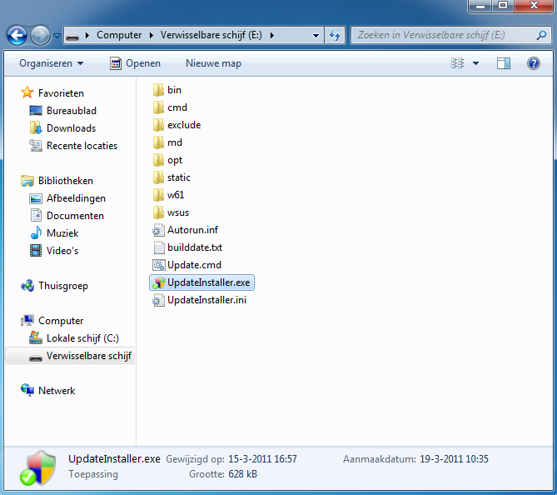
Task: Open the address bar history dropdown
Action: pyautogui.click(x=316, y=35)
